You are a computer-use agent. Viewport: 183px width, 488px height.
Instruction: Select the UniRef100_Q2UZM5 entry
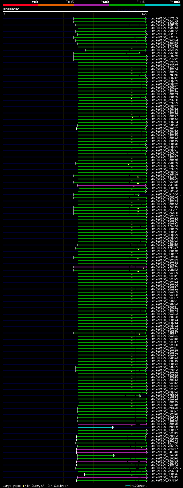click(x=164, y=56)
